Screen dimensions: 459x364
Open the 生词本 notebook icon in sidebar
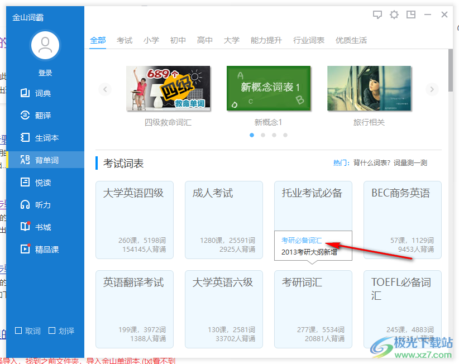tap(25, 137)
